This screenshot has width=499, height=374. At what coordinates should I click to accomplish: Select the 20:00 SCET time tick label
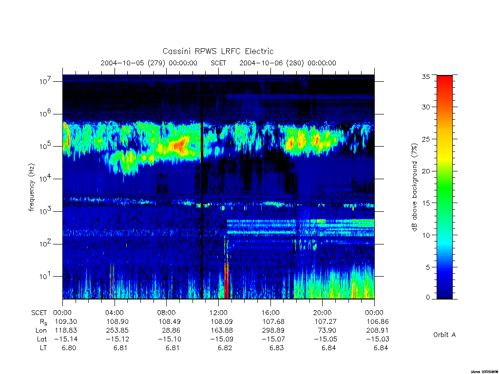323,313
